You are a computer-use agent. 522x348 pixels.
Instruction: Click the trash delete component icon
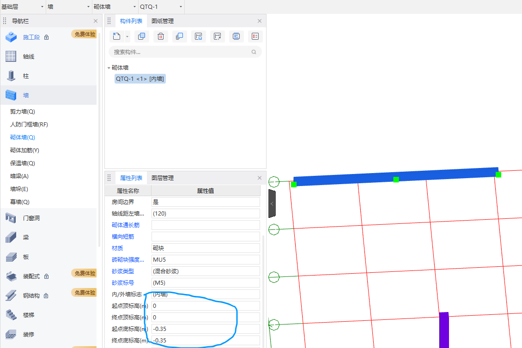[x=160, y=36]
